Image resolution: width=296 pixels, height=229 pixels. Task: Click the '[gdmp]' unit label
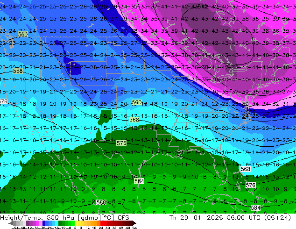(x=90, y=218)
